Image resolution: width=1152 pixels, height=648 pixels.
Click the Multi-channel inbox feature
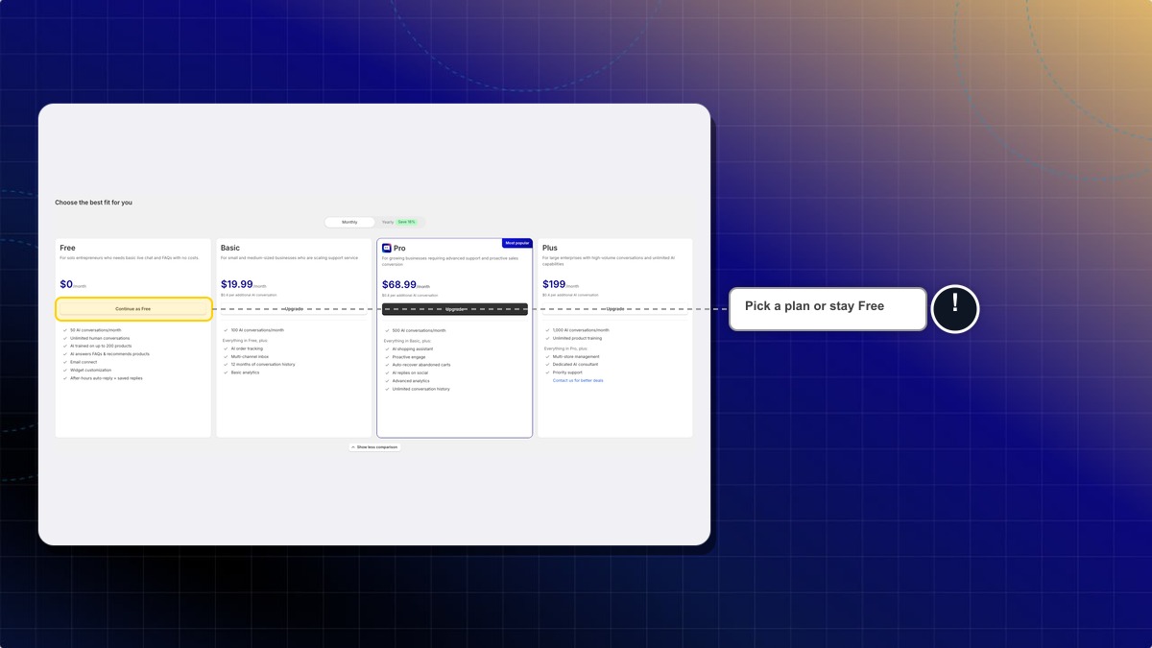coord(250,356)
